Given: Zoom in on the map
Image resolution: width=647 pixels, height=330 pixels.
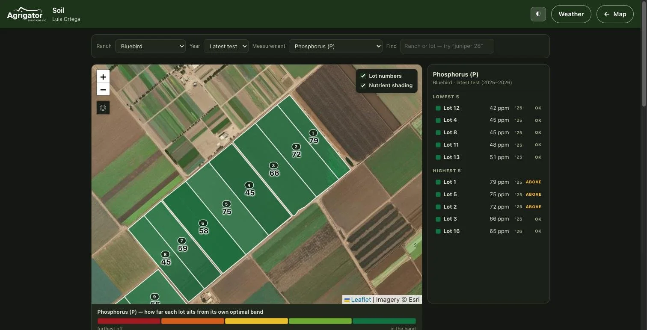Looking at the screenshot, I should click(x=103, y=77).
